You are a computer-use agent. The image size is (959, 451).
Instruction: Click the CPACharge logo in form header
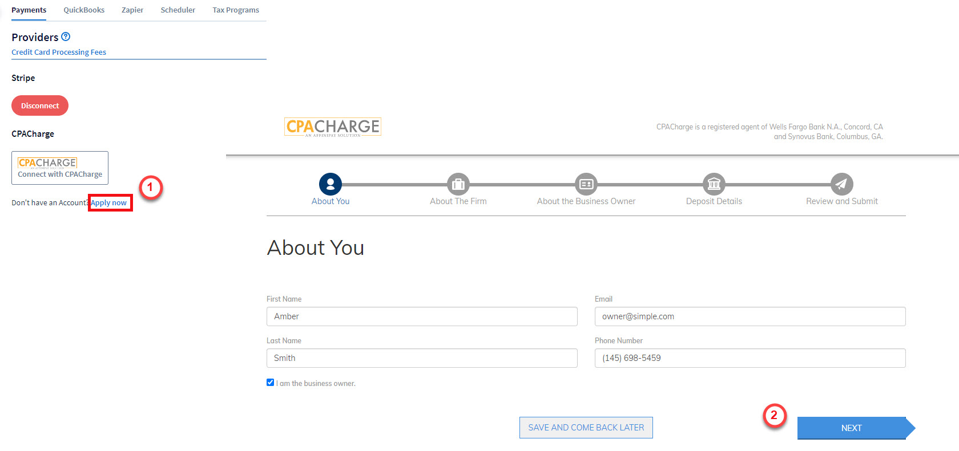point(333,127)
